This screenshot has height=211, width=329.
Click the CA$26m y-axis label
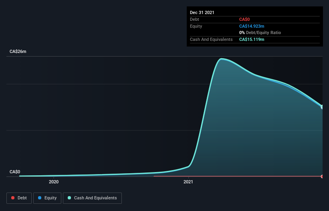point(18,51)
